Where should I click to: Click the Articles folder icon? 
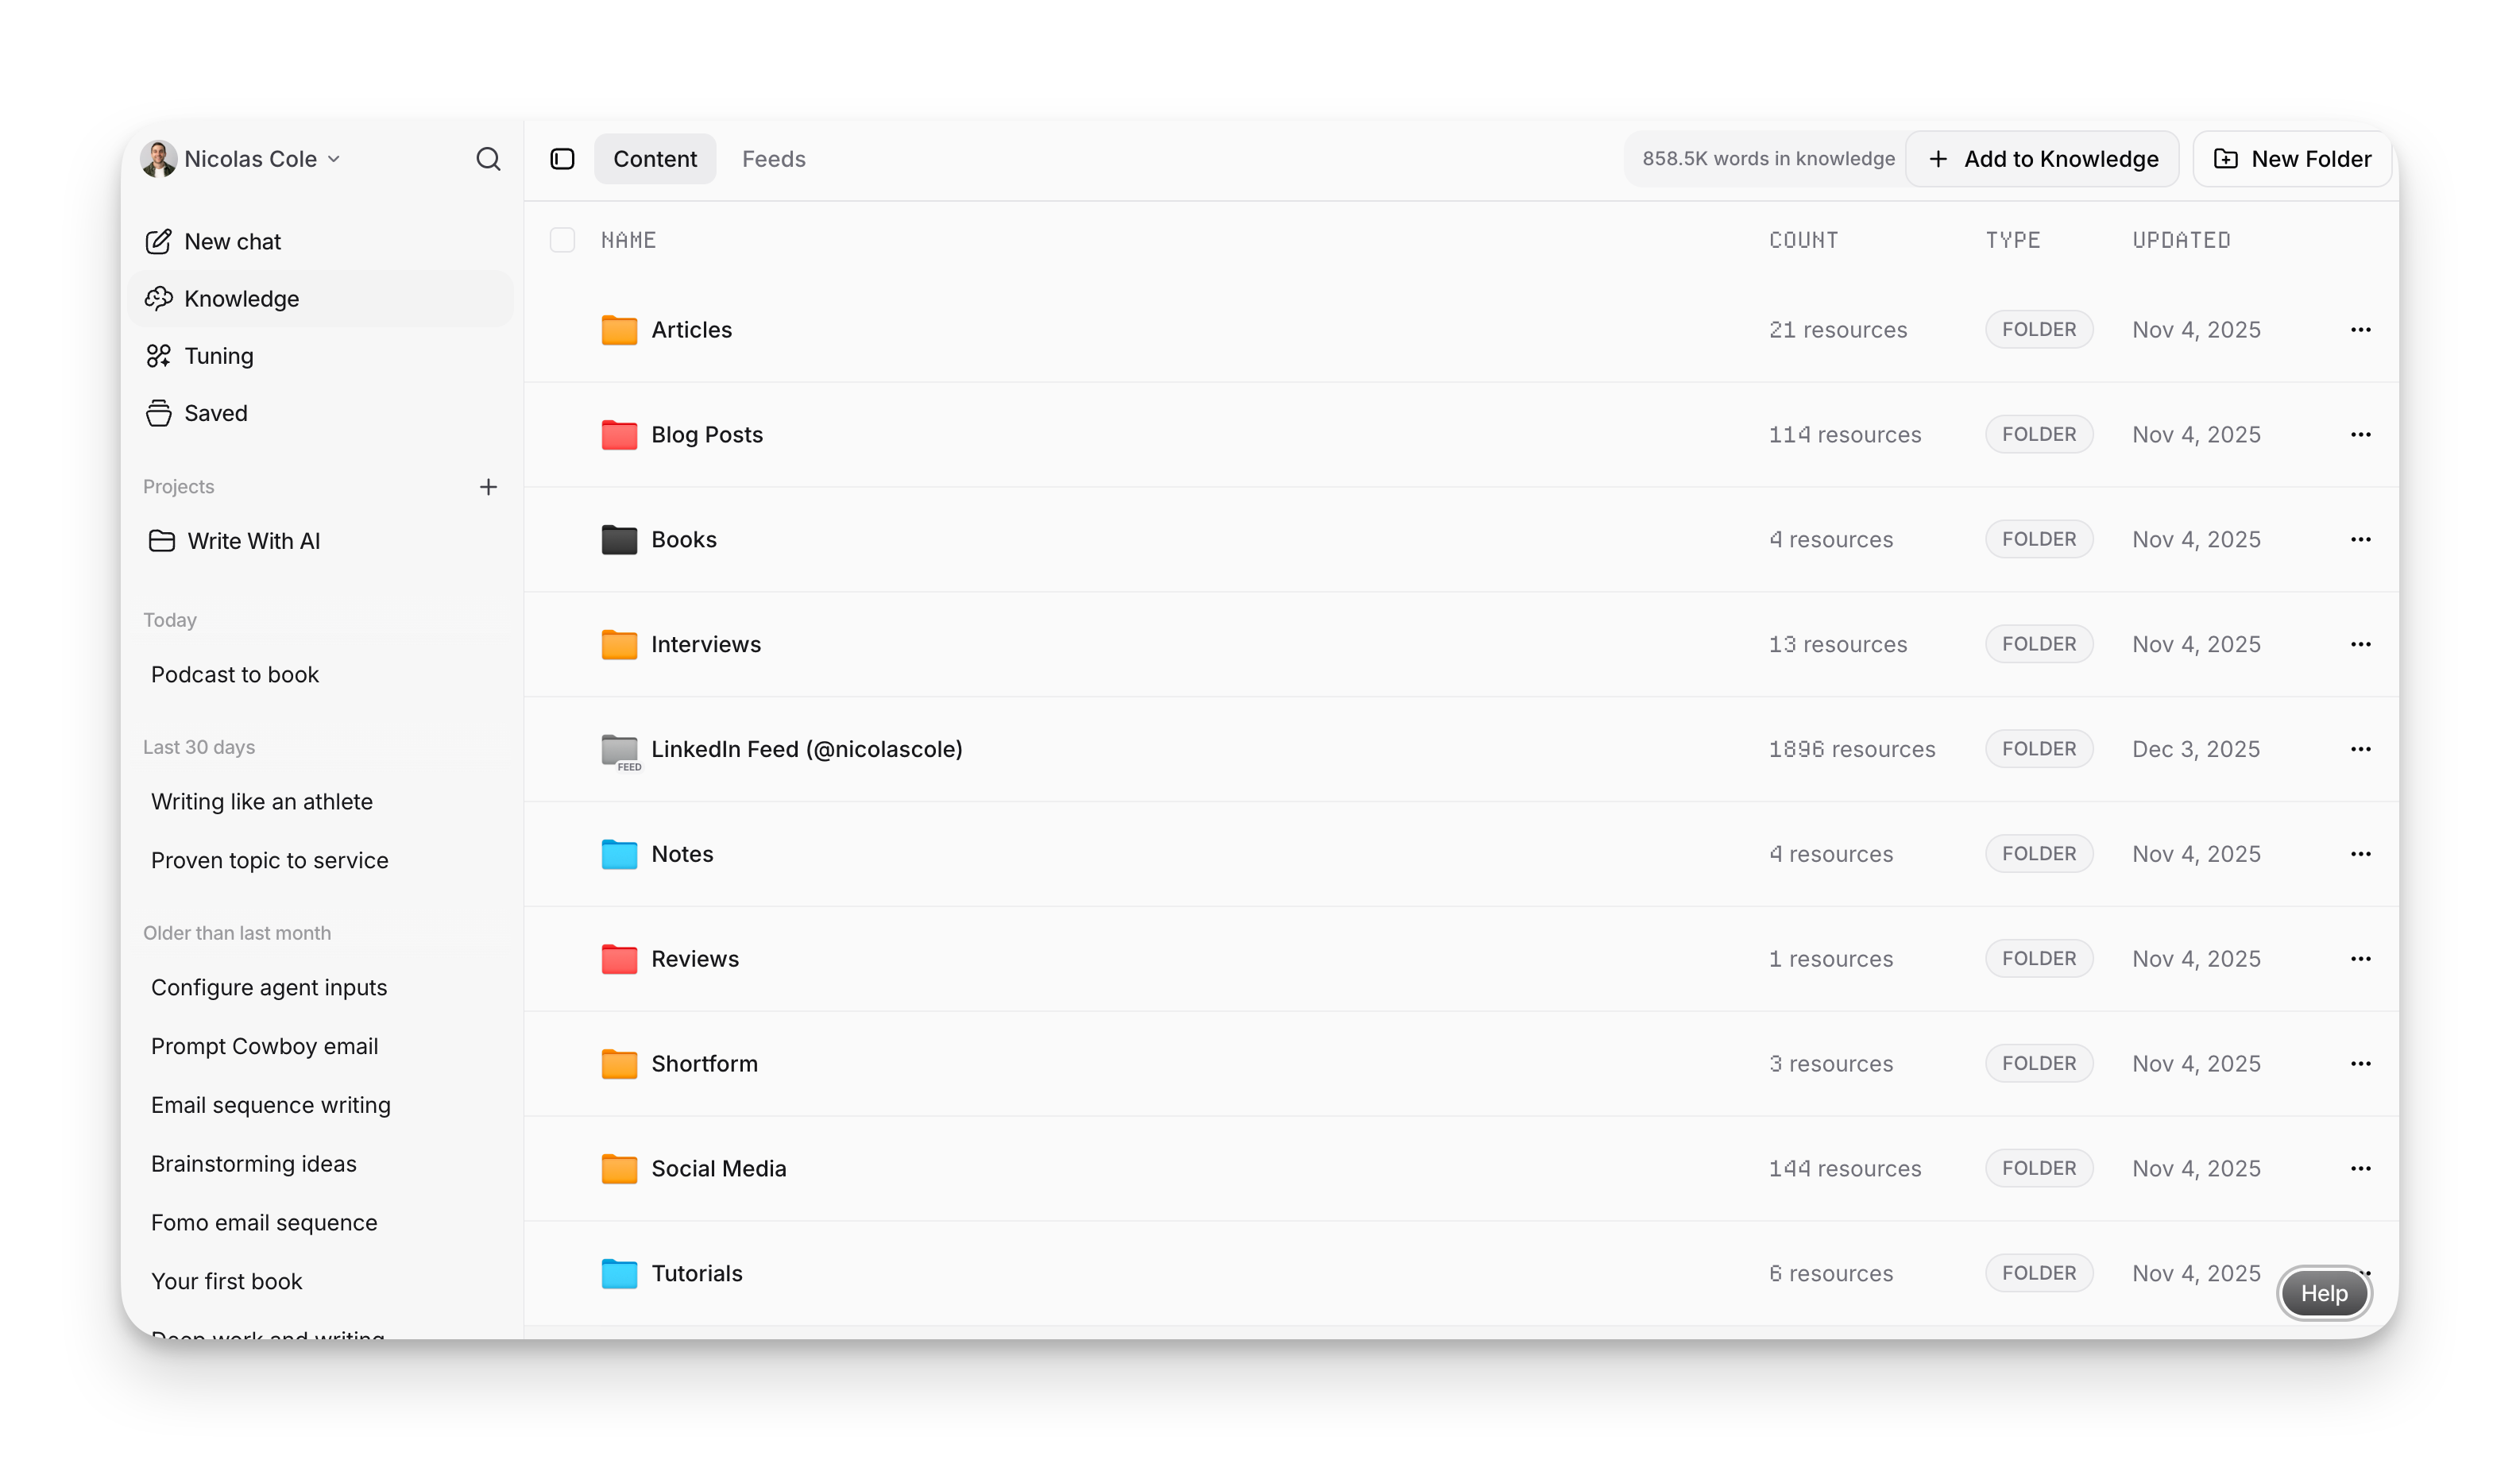[619, 330]
